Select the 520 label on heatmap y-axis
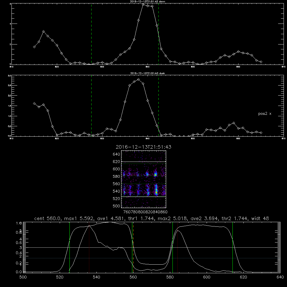Viewport: 287px width, 287px height. click(117, 199)
